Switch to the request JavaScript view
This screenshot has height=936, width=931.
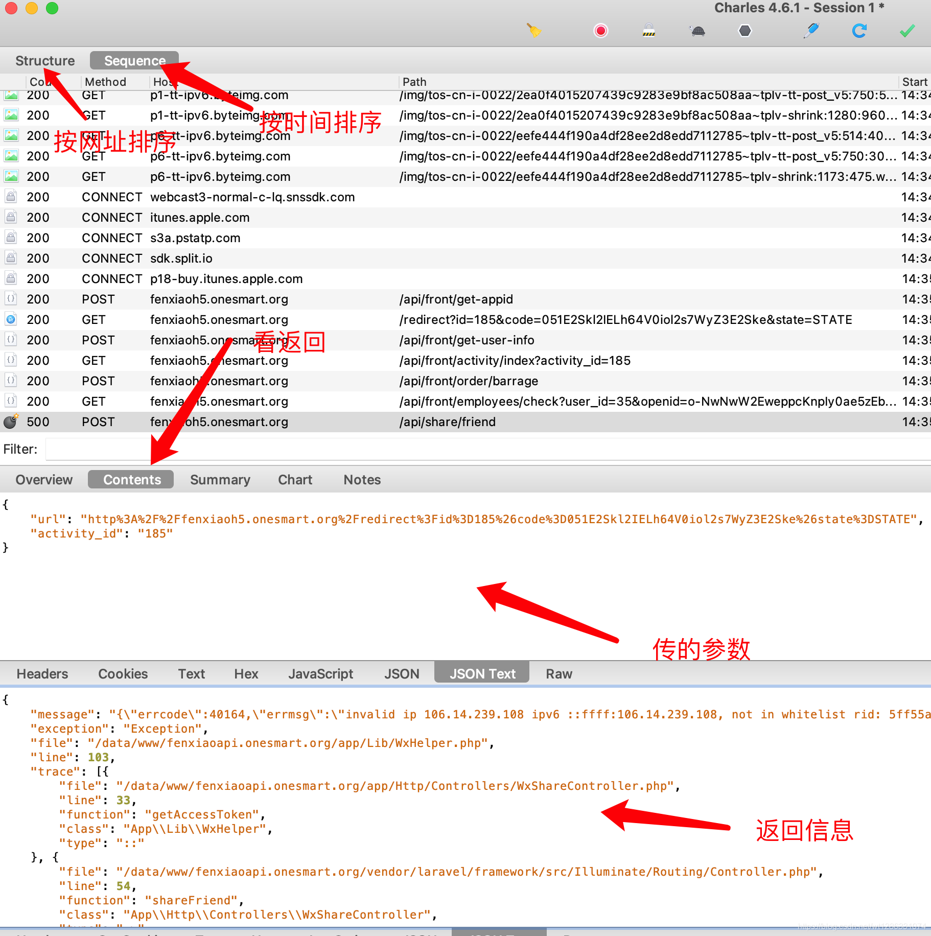pyautogui.click(x=320, y=674)
